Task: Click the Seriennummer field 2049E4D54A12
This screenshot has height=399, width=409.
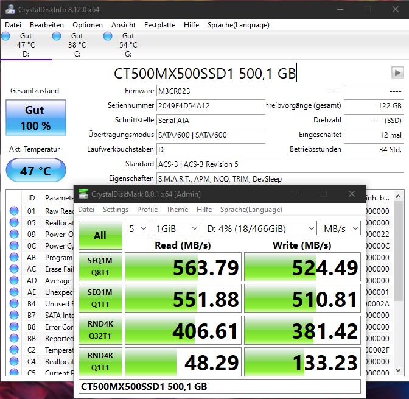Action: tap(211, 106)
